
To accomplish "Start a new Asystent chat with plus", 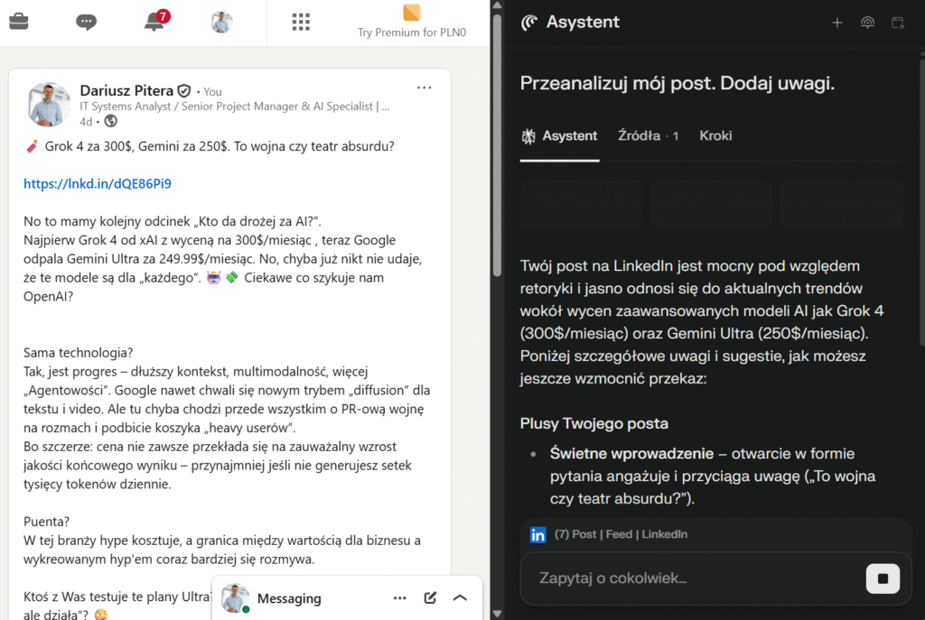I will 836,23.
